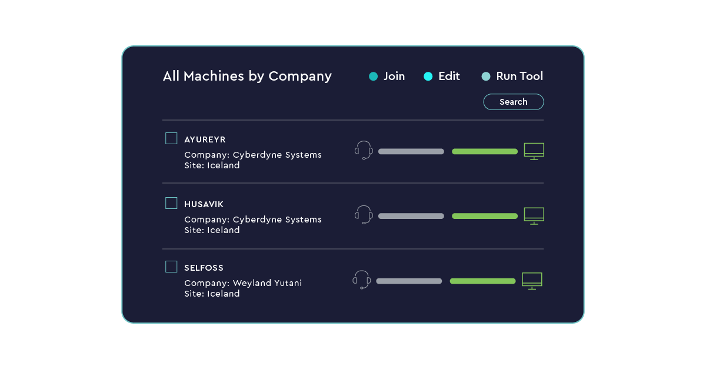Check the AYUREYR machine checkbox
Image resolution: width=706 pixels, height=369 pixels.
coord(171,139)
